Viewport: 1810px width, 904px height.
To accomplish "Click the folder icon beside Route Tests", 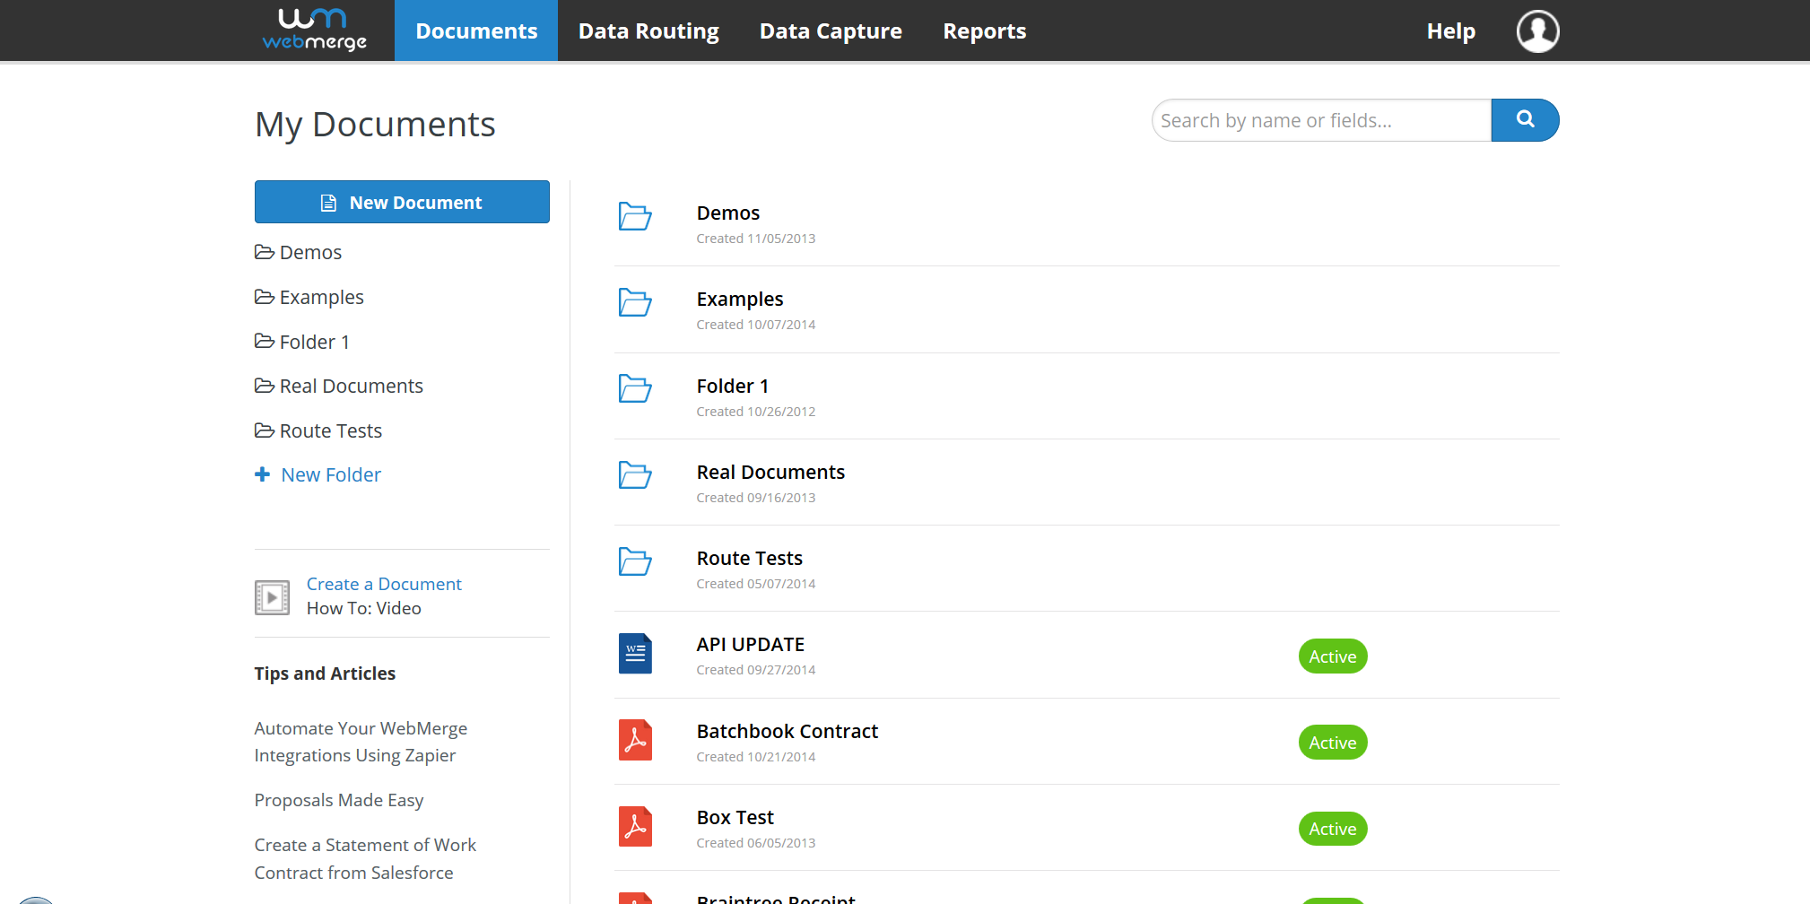I will [635, 562].
